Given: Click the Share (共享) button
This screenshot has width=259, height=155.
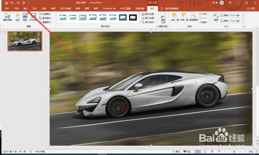Looking at the screenshot, I should 251,8.
